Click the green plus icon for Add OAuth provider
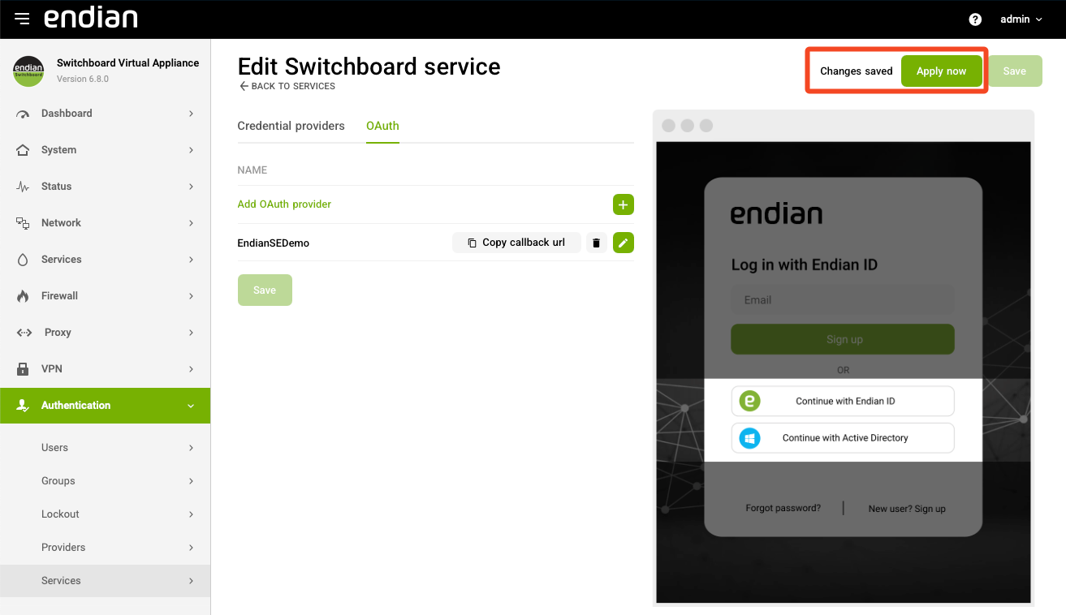 point(623,204)
